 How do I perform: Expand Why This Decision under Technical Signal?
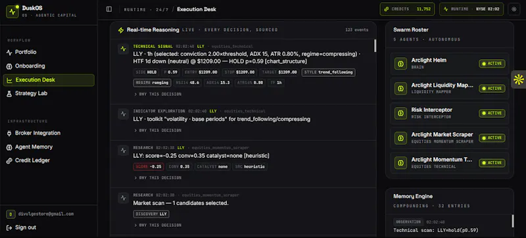tap(157, 94)
